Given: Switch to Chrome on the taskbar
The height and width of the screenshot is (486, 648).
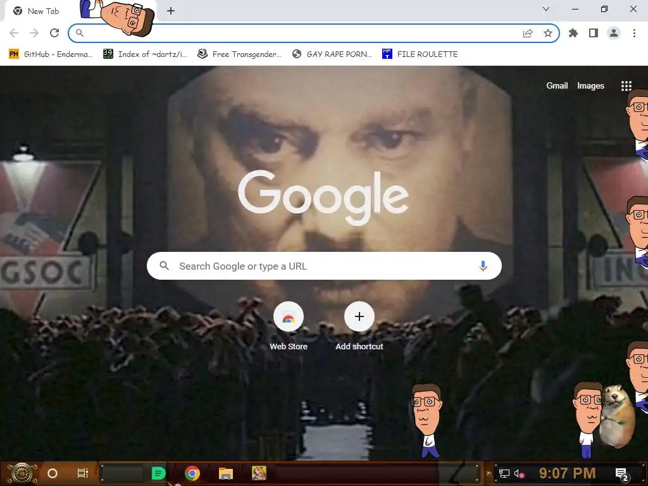Looking at the screenshot, I should point(192,473).
